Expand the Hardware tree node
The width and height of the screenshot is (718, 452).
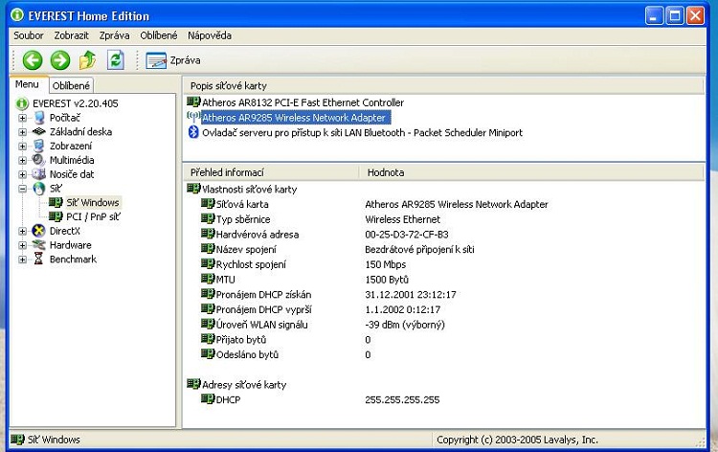coord(23,245)
